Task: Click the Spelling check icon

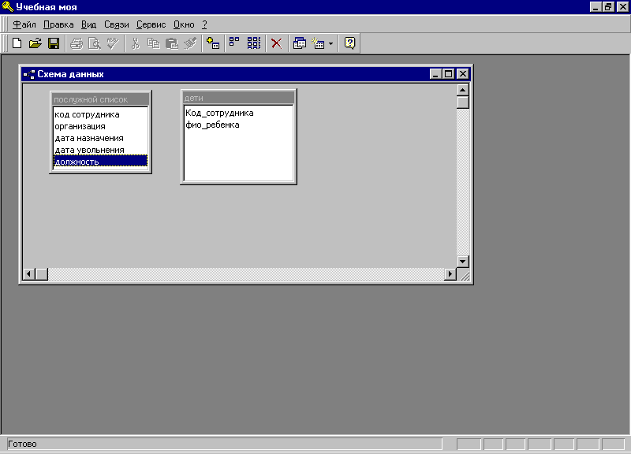Action: coord(113,43)
